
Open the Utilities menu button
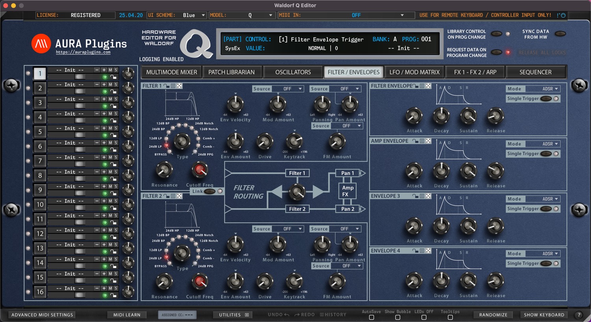(233, 315)
